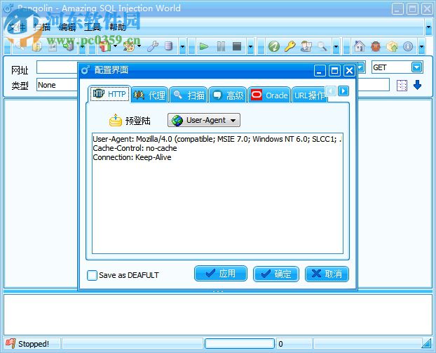436x353 pixels.
Task: Switch to the Oracle tab
Action: pyautogui.click(x=269, y=95)
